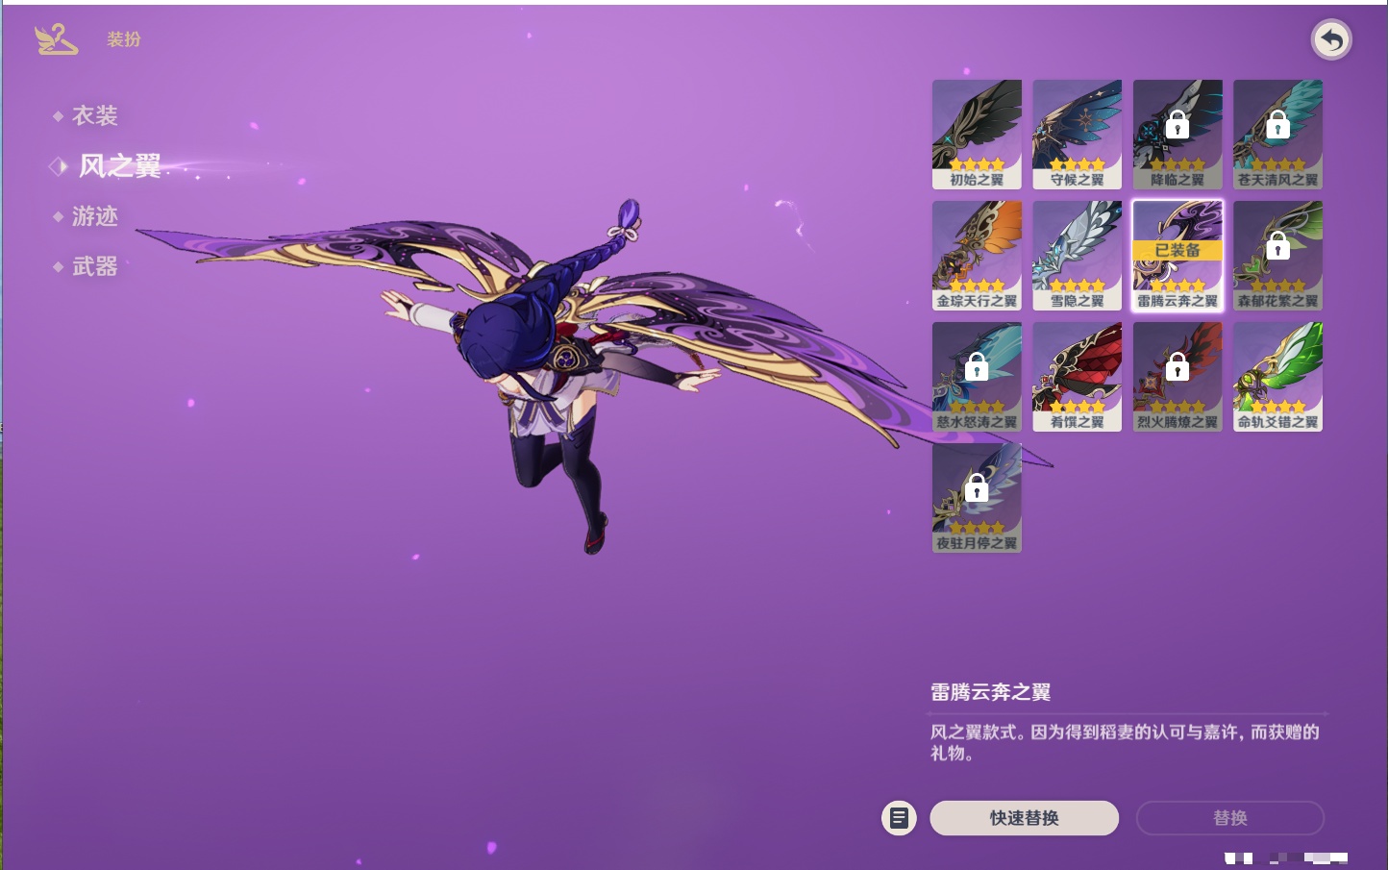
Task: Click the return arrow back button
Action: click(1331, 39)
